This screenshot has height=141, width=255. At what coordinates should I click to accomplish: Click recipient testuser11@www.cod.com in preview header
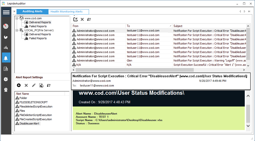tap(97, 85)
